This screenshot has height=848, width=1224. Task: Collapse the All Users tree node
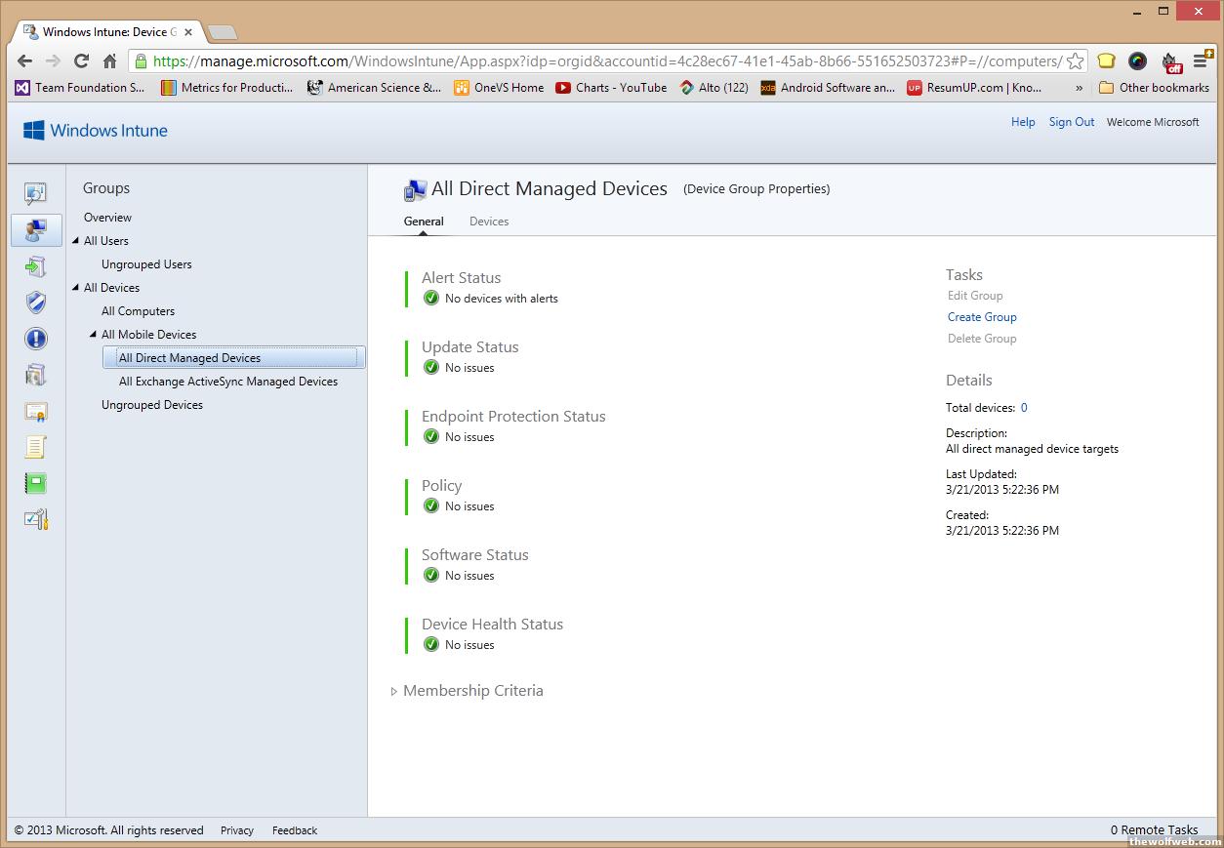[x=76, y=241]
